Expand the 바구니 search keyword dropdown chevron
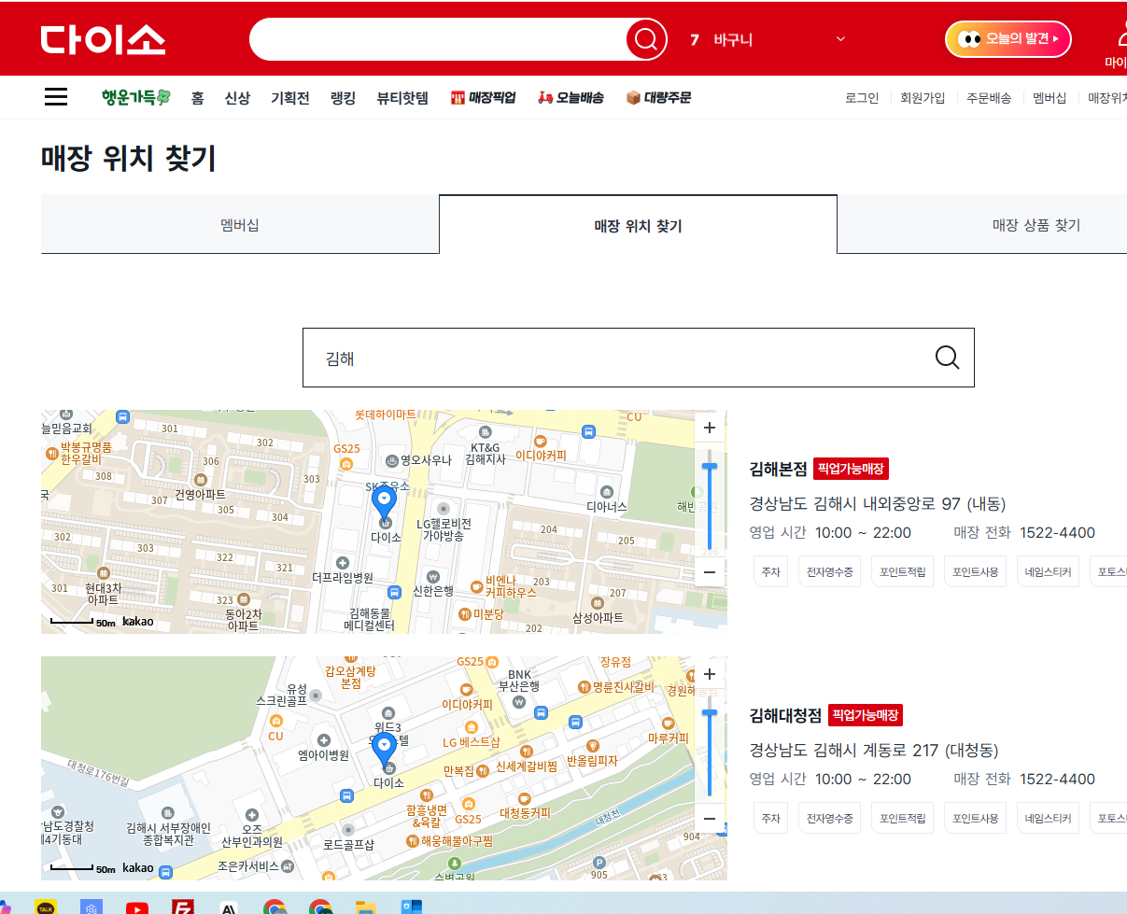Image resolution: width=1127 pixels, height=914 pixels. tap(840, 39)
